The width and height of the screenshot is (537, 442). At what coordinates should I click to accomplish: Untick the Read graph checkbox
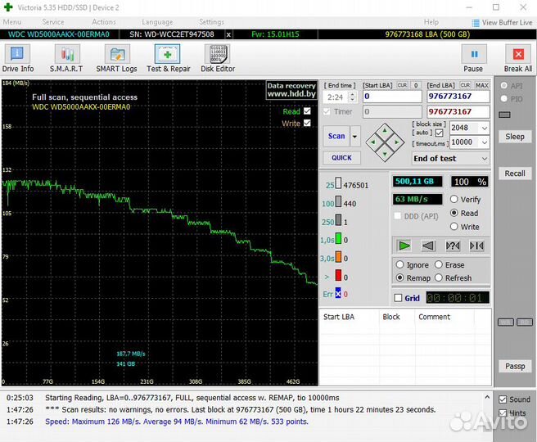pos(307,111)
